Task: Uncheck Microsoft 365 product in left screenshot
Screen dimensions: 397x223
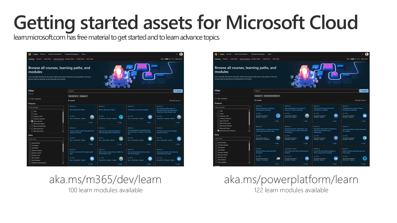Action: pyautogui.click(x=32, y=121)
